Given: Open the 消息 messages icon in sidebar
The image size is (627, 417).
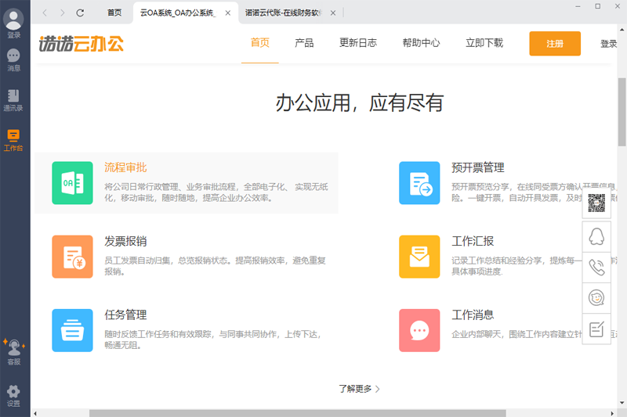Looking at the screenshot, I should pyautogui.click(x=13, y=59).
